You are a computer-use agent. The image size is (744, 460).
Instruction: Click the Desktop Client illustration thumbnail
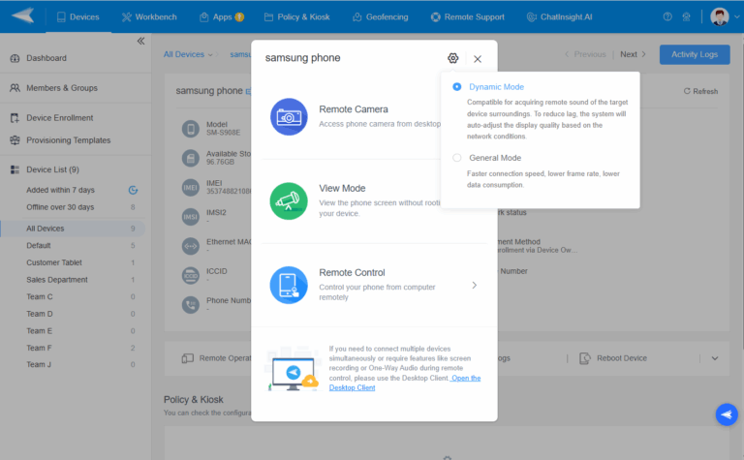(x=293, y=370)
